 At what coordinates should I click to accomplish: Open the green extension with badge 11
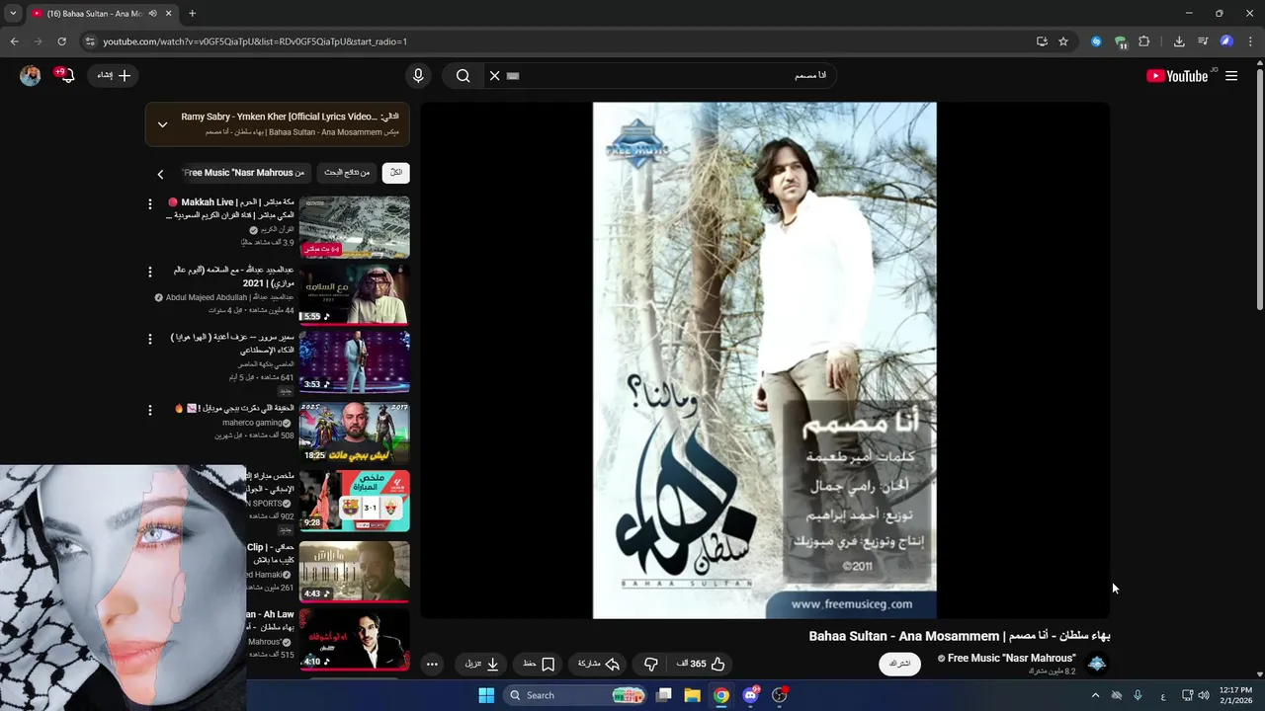(1121, 41)
